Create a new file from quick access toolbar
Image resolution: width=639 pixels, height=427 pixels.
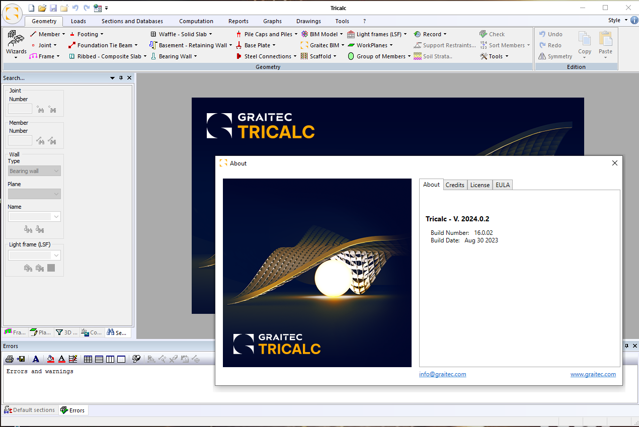coord(32,8)
